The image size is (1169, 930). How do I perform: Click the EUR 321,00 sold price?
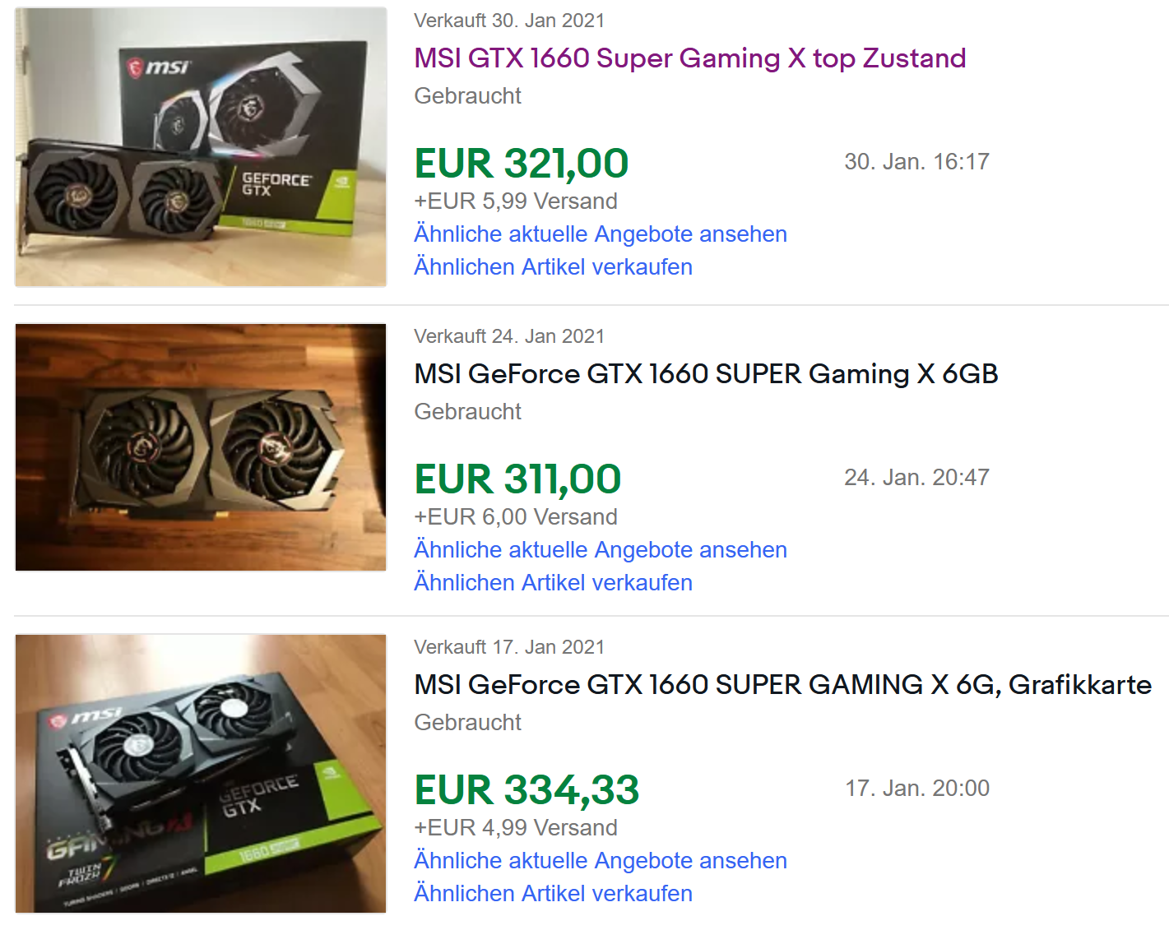pos(522,164)
